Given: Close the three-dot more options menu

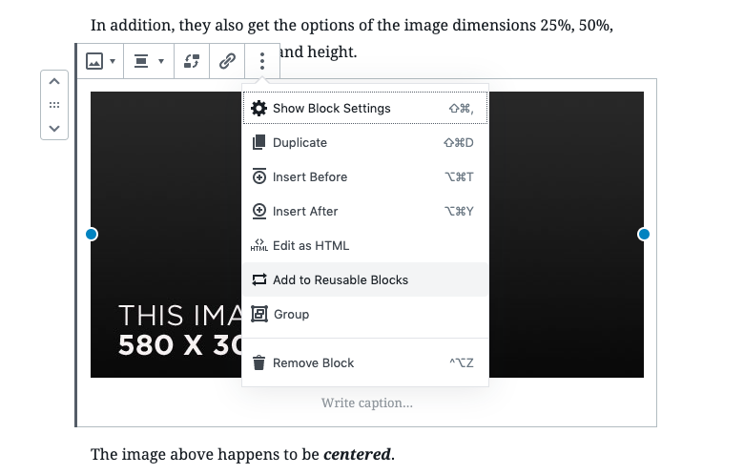Looking at the screenshot, I should 262,61.
